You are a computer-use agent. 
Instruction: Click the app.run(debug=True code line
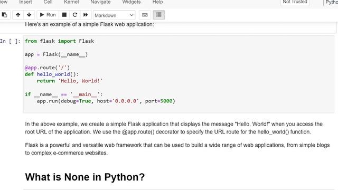106,101
